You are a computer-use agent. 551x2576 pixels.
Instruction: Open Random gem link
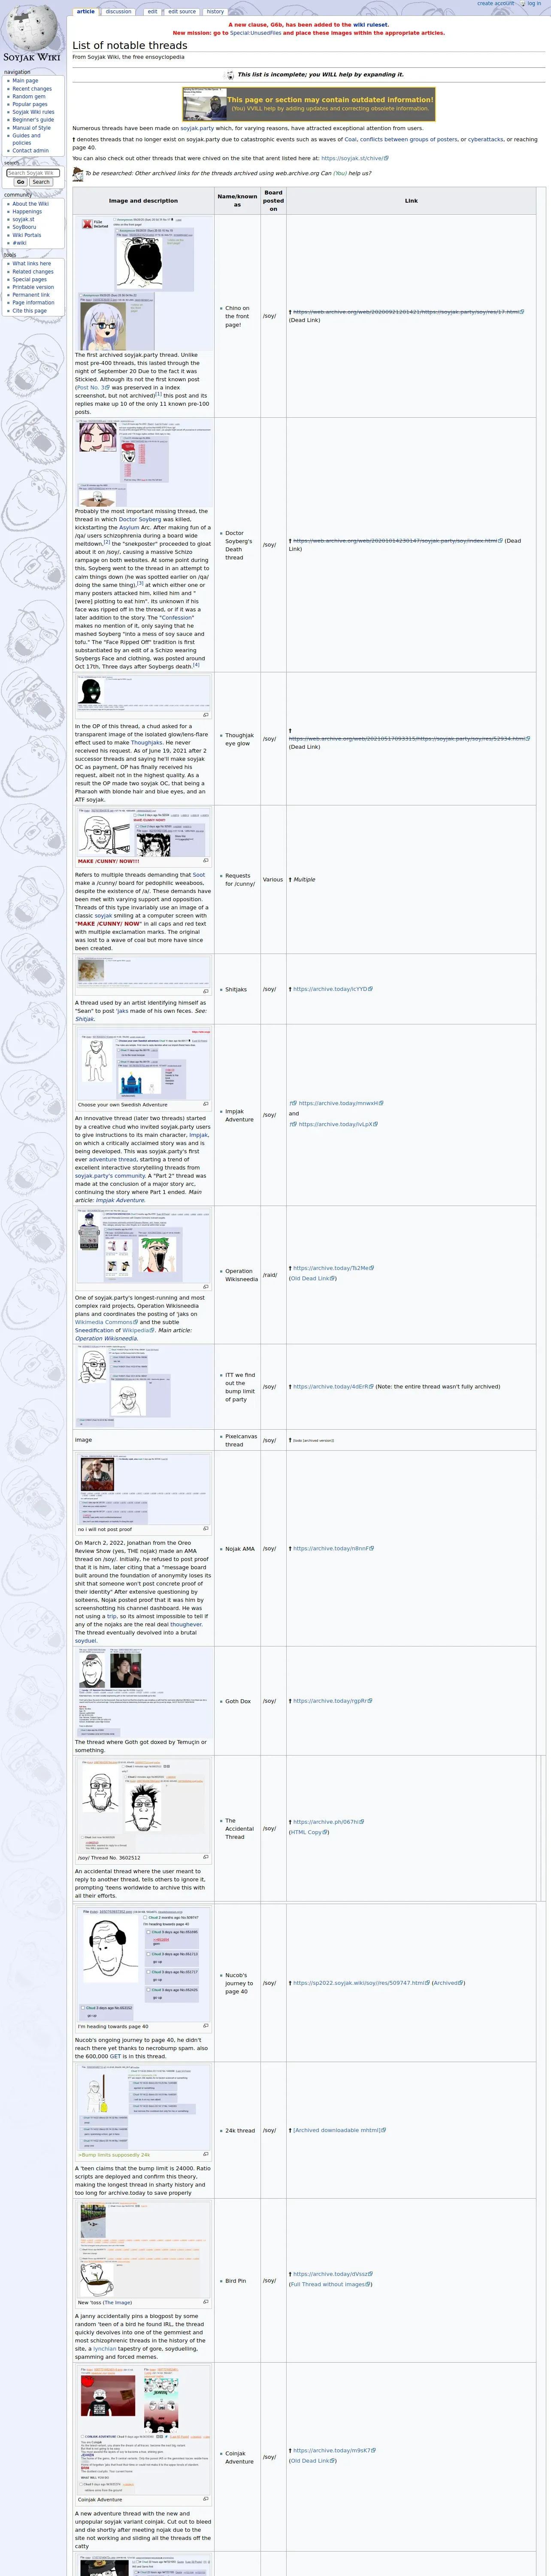pos(29,96)
